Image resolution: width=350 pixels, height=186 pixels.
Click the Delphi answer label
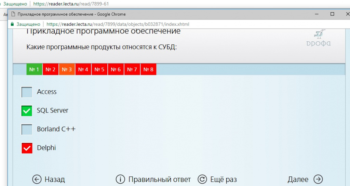click(46, 148)
